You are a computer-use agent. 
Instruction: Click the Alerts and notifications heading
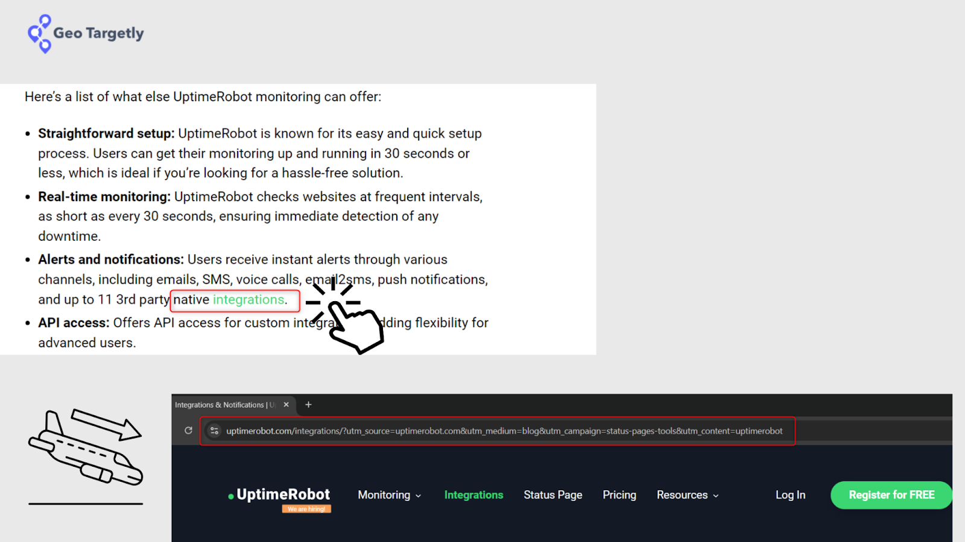[111, 260]
